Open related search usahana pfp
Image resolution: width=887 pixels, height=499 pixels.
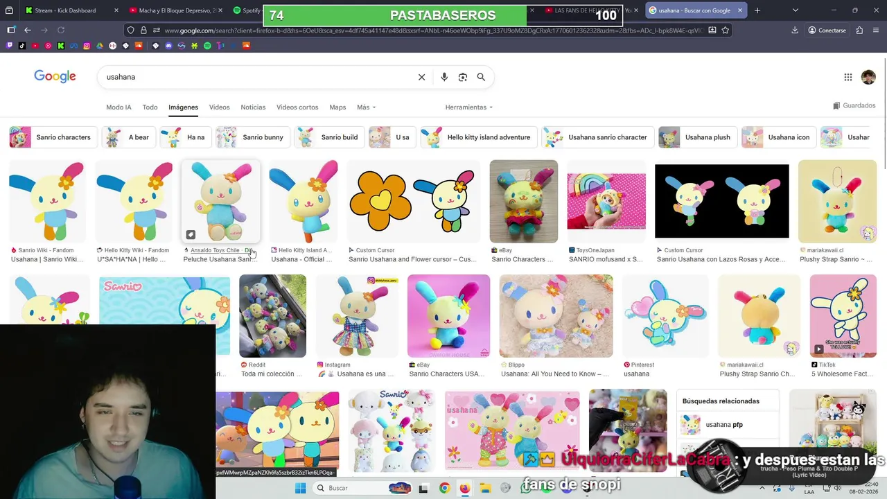click(x=728, y=425)
